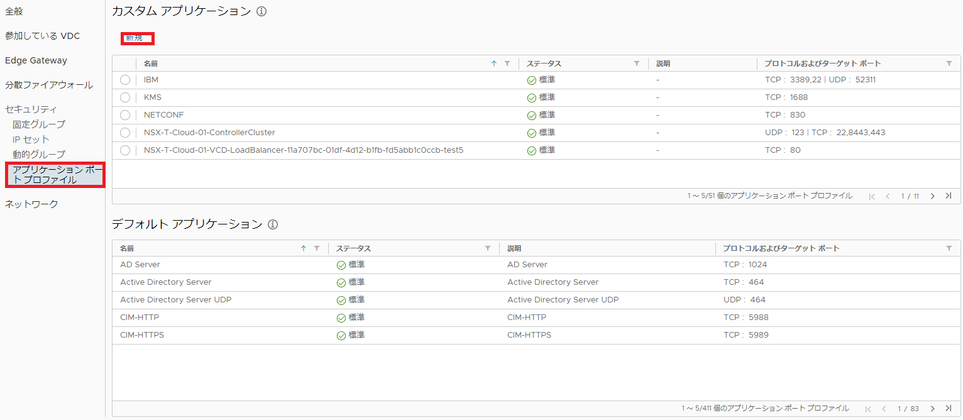Open the 動的グループ page
The width and height of the screenshot is (963, 420).
[39, 154]
